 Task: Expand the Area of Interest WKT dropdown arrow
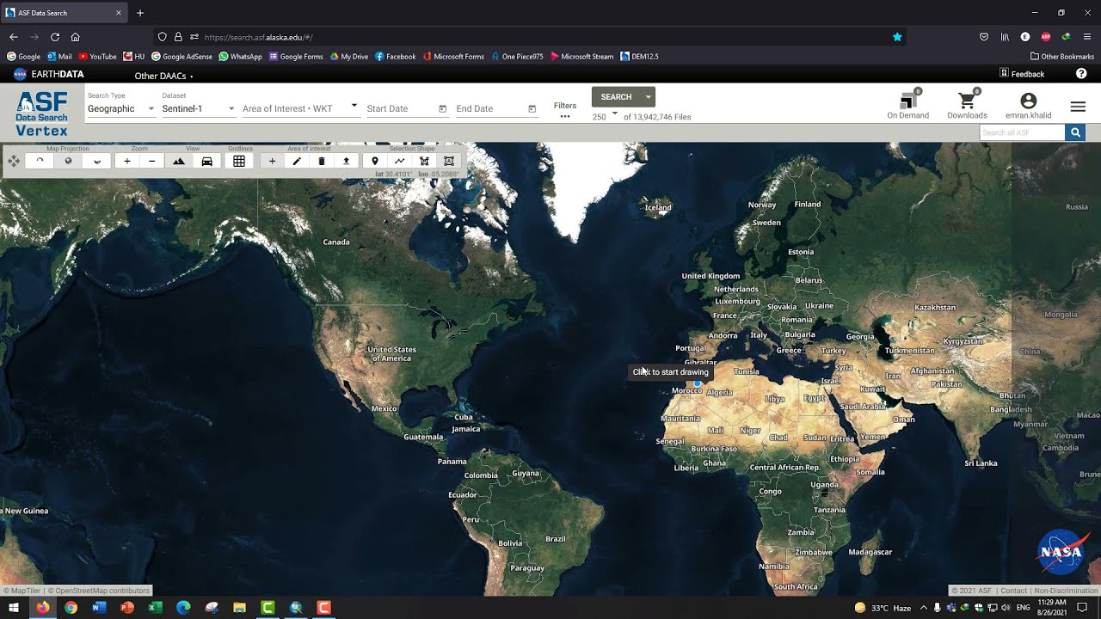354,106
